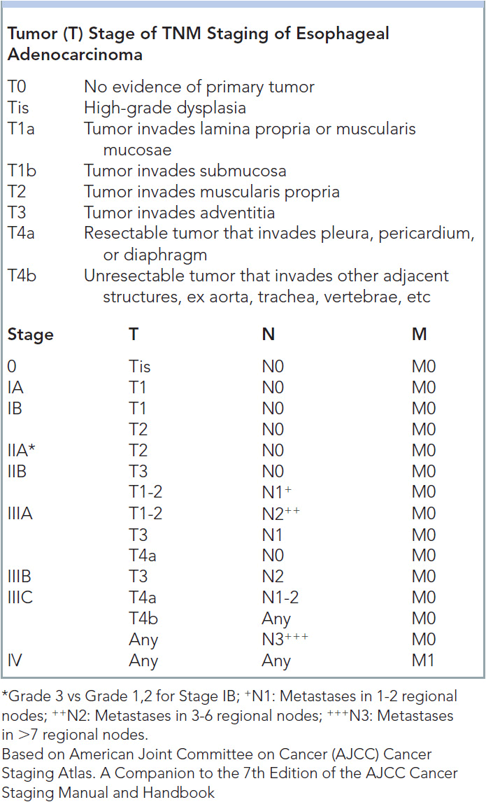This screenshot has height=802, width=486.
Task: Click the 'High-grade dysplasia' description
Action: click(164, 108)
